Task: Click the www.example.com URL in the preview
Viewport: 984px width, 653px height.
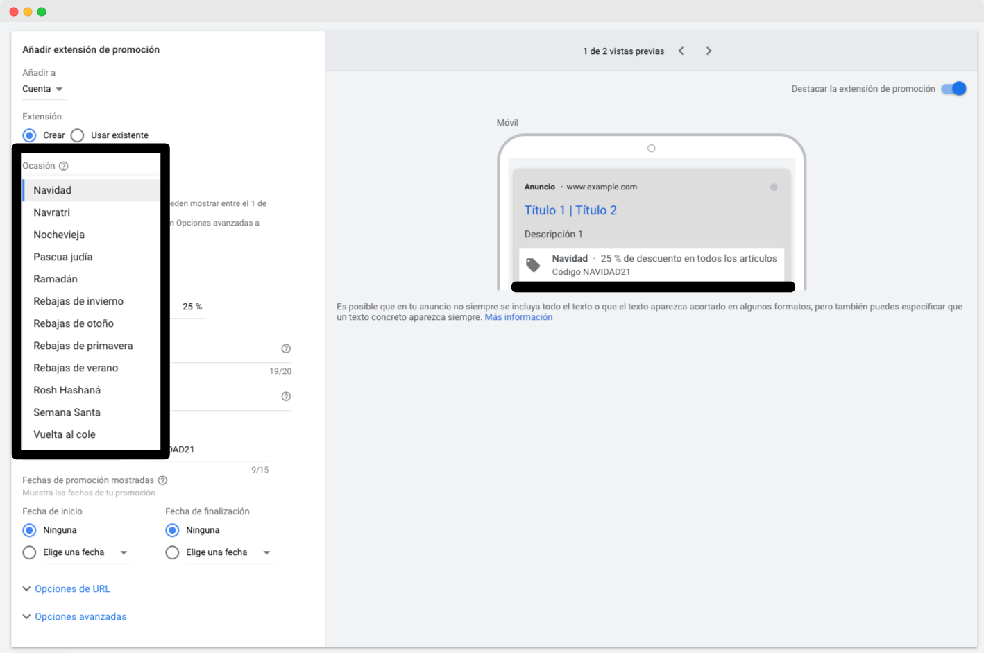Action: [x=602, y=187]
